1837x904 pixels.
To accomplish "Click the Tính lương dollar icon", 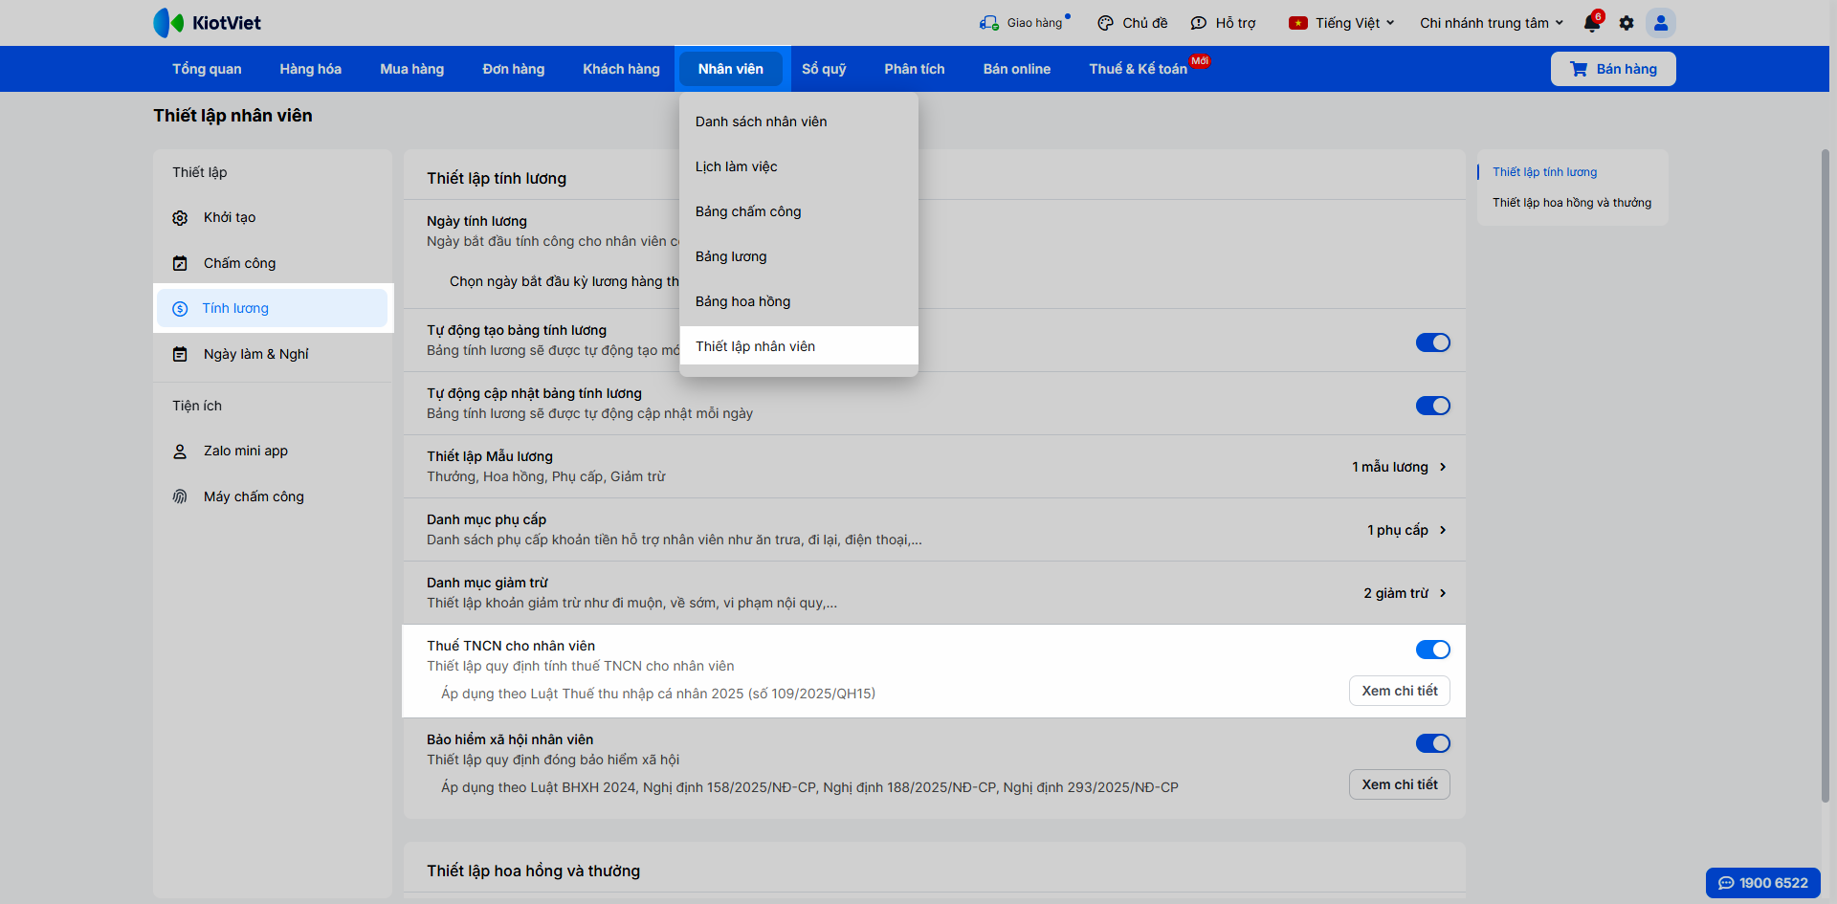I will (x=180, y=309).
